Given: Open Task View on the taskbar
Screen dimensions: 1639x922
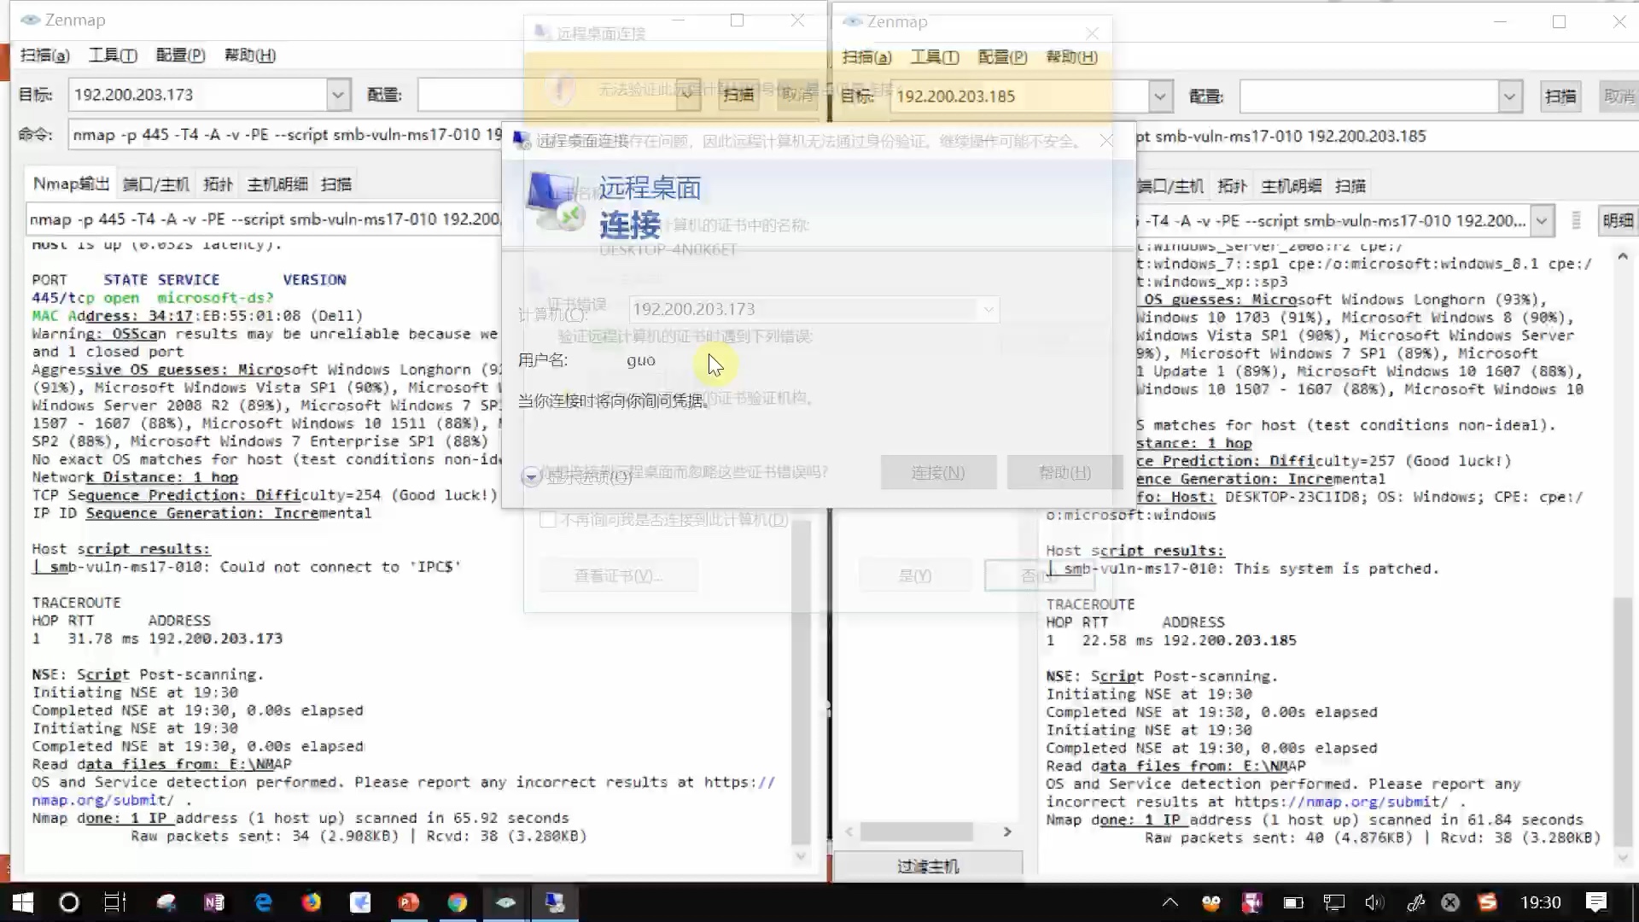Looking at the screenshot, I should click(115, 902).
